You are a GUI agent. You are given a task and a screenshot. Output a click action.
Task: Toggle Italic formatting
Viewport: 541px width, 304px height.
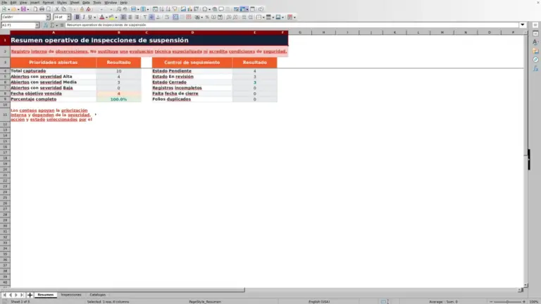84,17
